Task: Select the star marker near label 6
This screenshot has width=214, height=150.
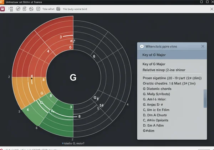Action: (32, 79)
